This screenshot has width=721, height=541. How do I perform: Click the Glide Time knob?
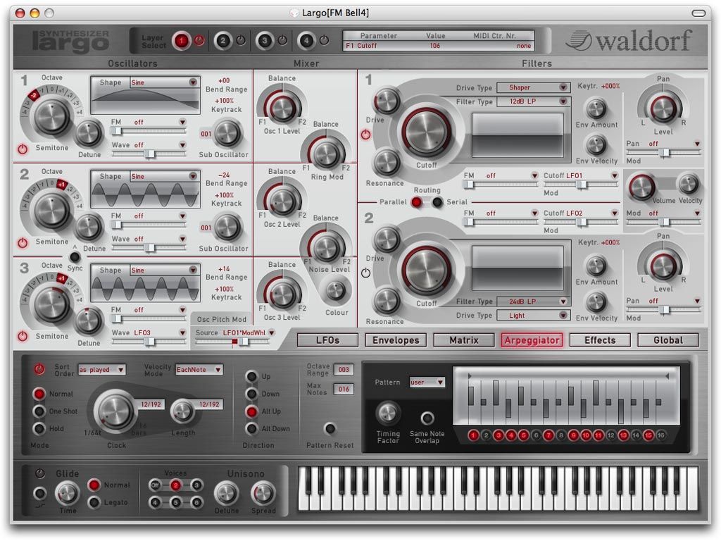pos(67,493)
